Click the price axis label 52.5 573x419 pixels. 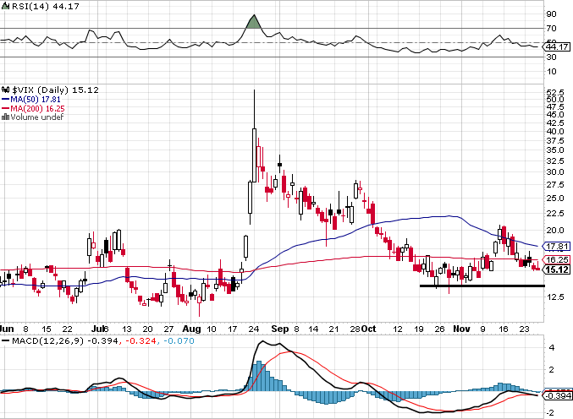pyautogui.click(x=555, y=92)
